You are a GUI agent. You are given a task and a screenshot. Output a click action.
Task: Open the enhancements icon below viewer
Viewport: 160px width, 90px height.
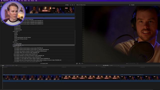click(x=80, y=63)
